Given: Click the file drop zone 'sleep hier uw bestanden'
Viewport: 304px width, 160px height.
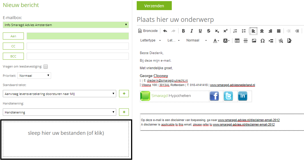Looking at the screenshot, I should pyautogui.click(x=66, y=139).
